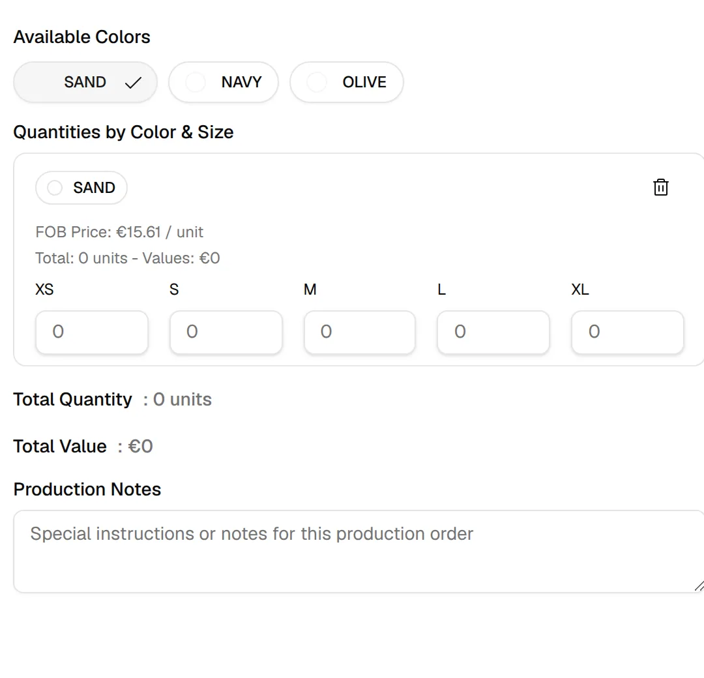Click the XS size label
The image size is (704, 678).
point(44,289)
